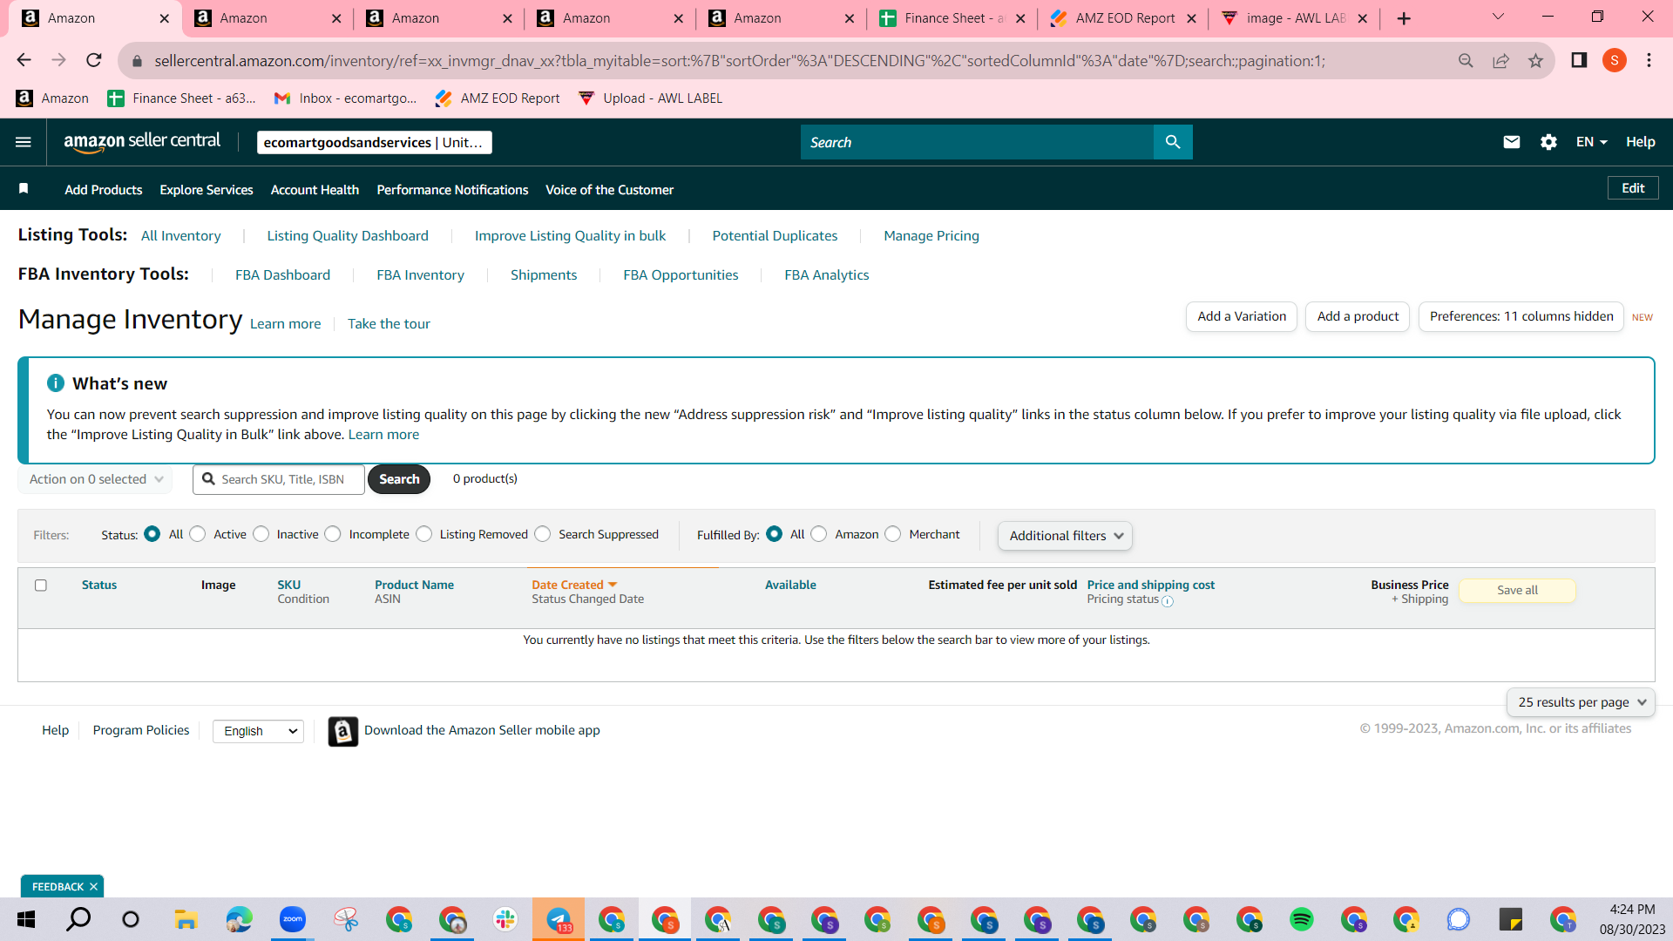
Task: Click the amazon seller central logo
Action: click(142, 142)
